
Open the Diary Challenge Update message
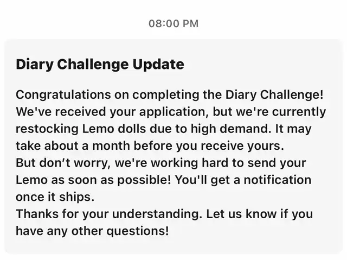[173, 147]
